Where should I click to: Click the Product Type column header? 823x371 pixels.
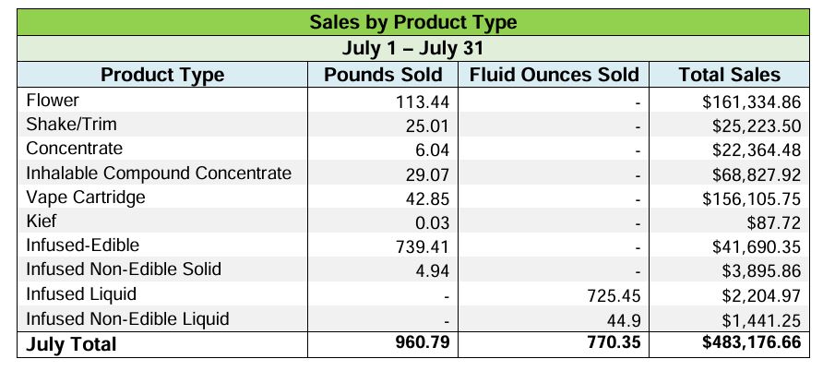[162, 75]
